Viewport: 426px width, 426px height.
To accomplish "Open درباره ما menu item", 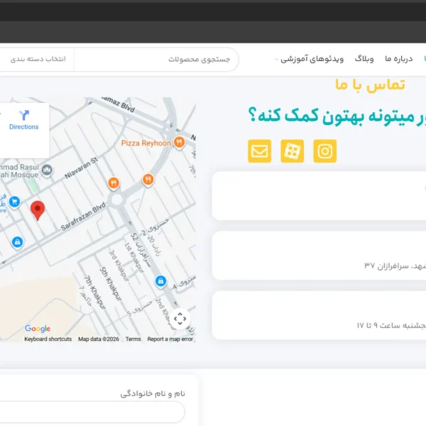I will coord(398,59).
